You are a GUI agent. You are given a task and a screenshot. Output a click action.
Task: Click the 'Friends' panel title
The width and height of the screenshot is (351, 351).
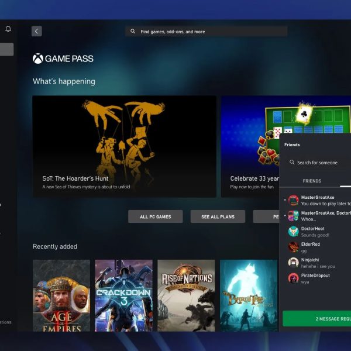[292, 144]
